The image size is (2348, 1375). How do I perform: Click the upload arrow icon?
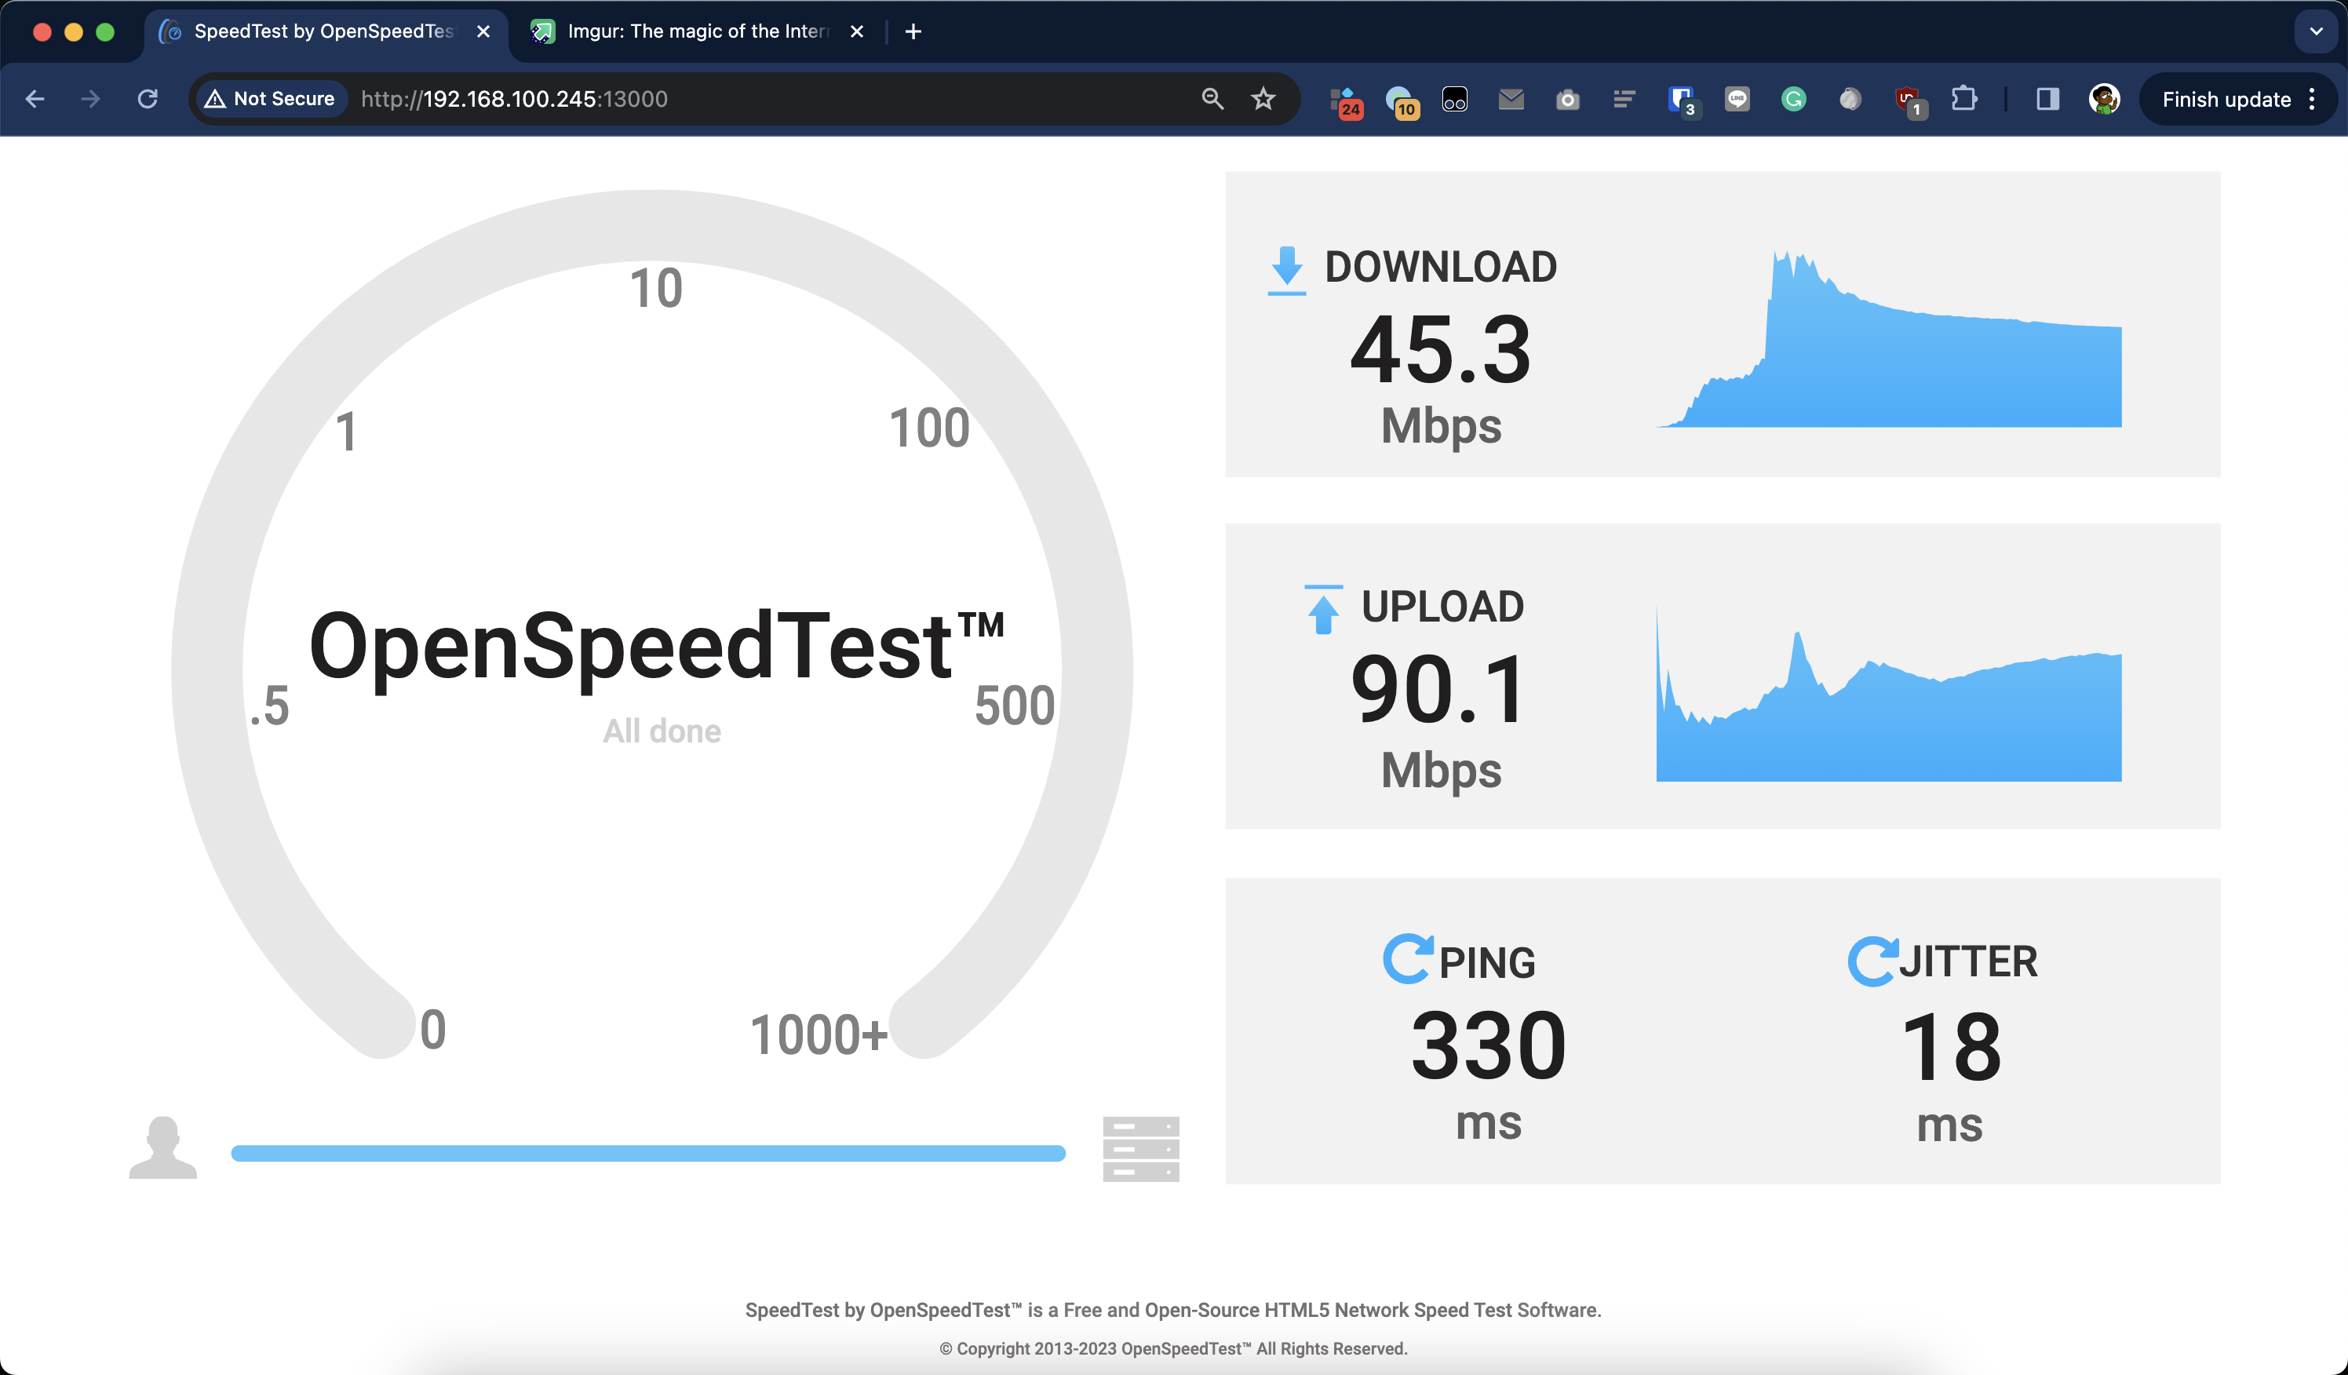point(1323,610)
